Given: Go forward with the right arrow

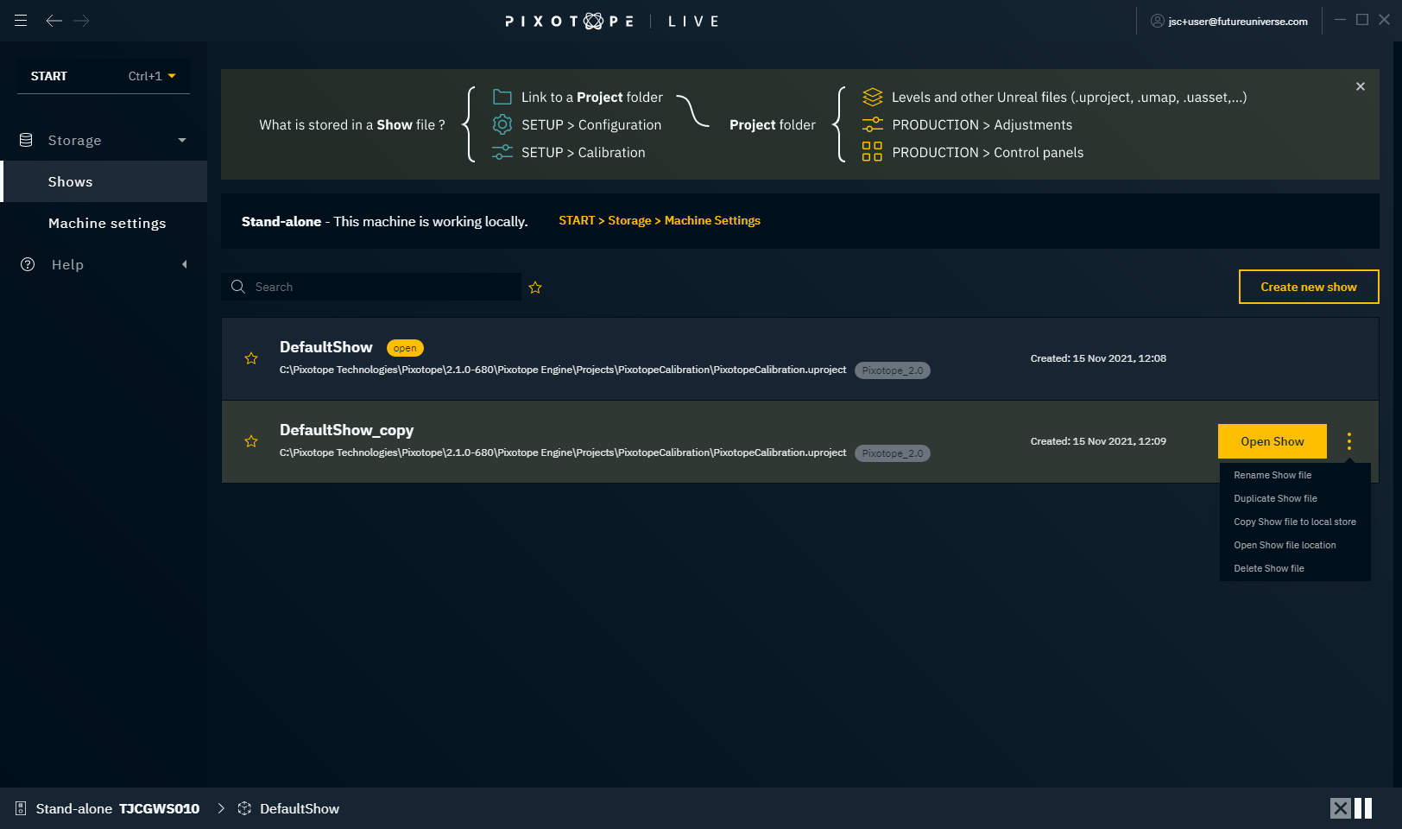Looking at the screenshot, I should coord(82,21).
